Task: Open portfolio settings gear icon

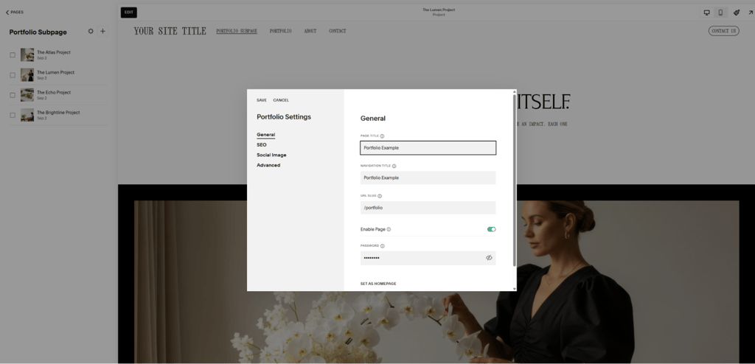Action: click(x=91, y=31)
